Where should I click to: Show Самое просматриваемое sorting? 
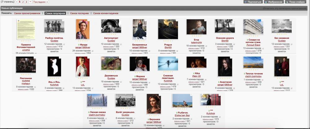coord(27,13)
